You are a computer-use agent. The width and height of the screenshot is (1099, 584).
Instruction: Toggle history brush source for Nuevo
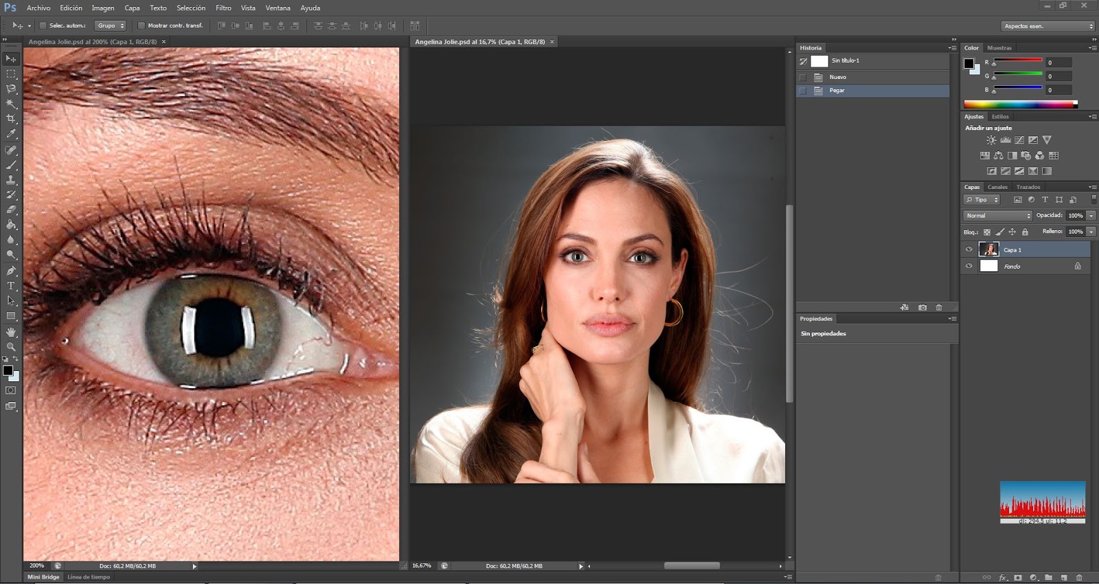803,77
